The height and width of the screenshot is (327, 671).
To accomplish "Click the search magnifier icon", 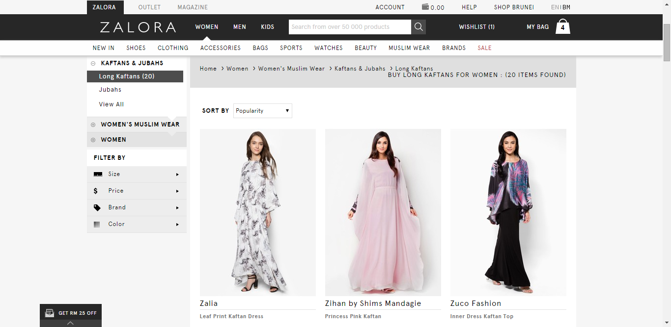I will coord(419,27).
